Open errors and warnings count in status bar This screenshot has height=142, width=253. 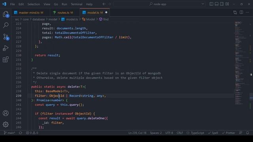32,133
